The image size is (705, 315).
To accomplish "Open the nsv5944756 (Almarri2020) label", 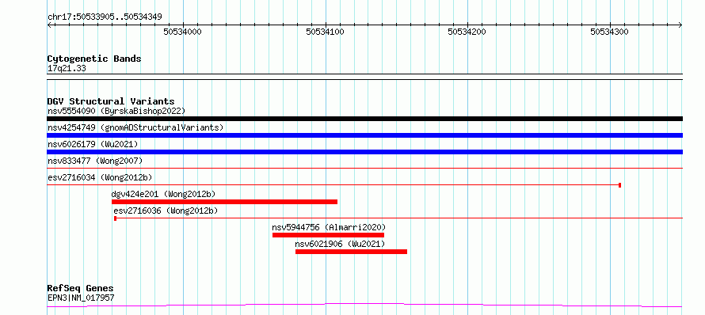I will pyautogui.click(x=329, y=227).
